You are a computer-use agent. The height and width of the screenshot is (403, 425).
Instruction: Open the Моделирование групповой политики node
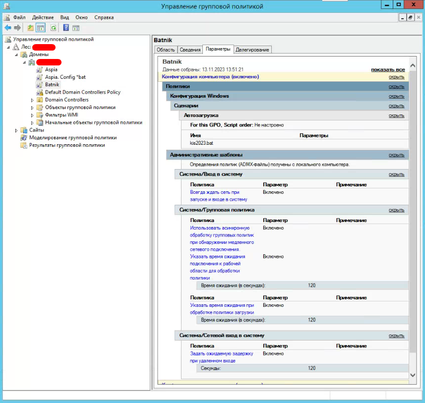pos(72,138)
